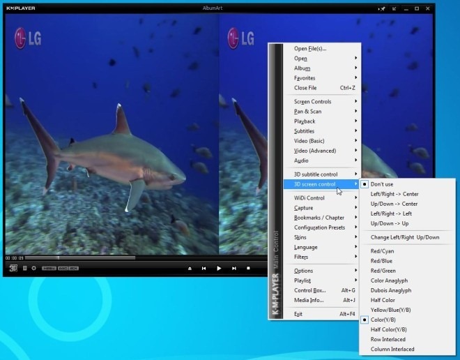
Task: Open the Configuration Presets submenu
Action: pyautogui.click(x=322, y=227)
